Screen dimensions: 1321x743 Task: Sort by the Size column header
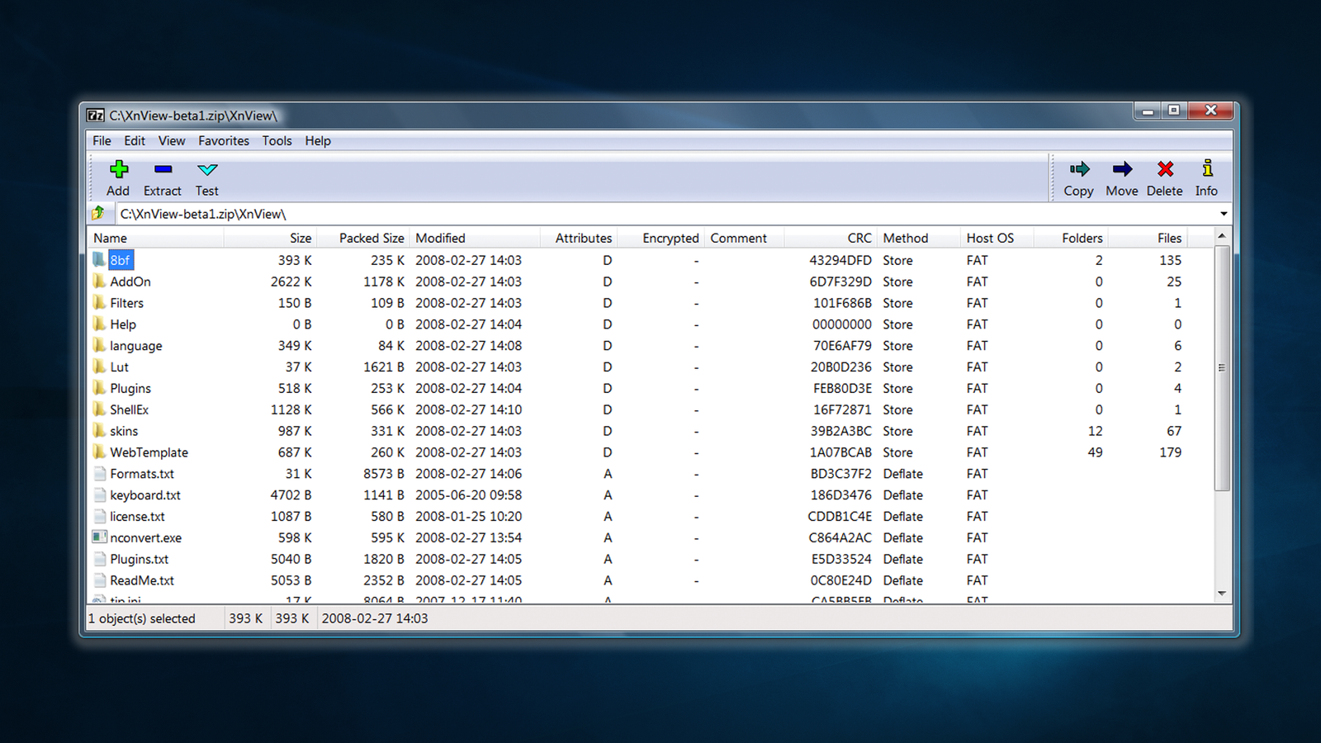[x=270, y=238]
